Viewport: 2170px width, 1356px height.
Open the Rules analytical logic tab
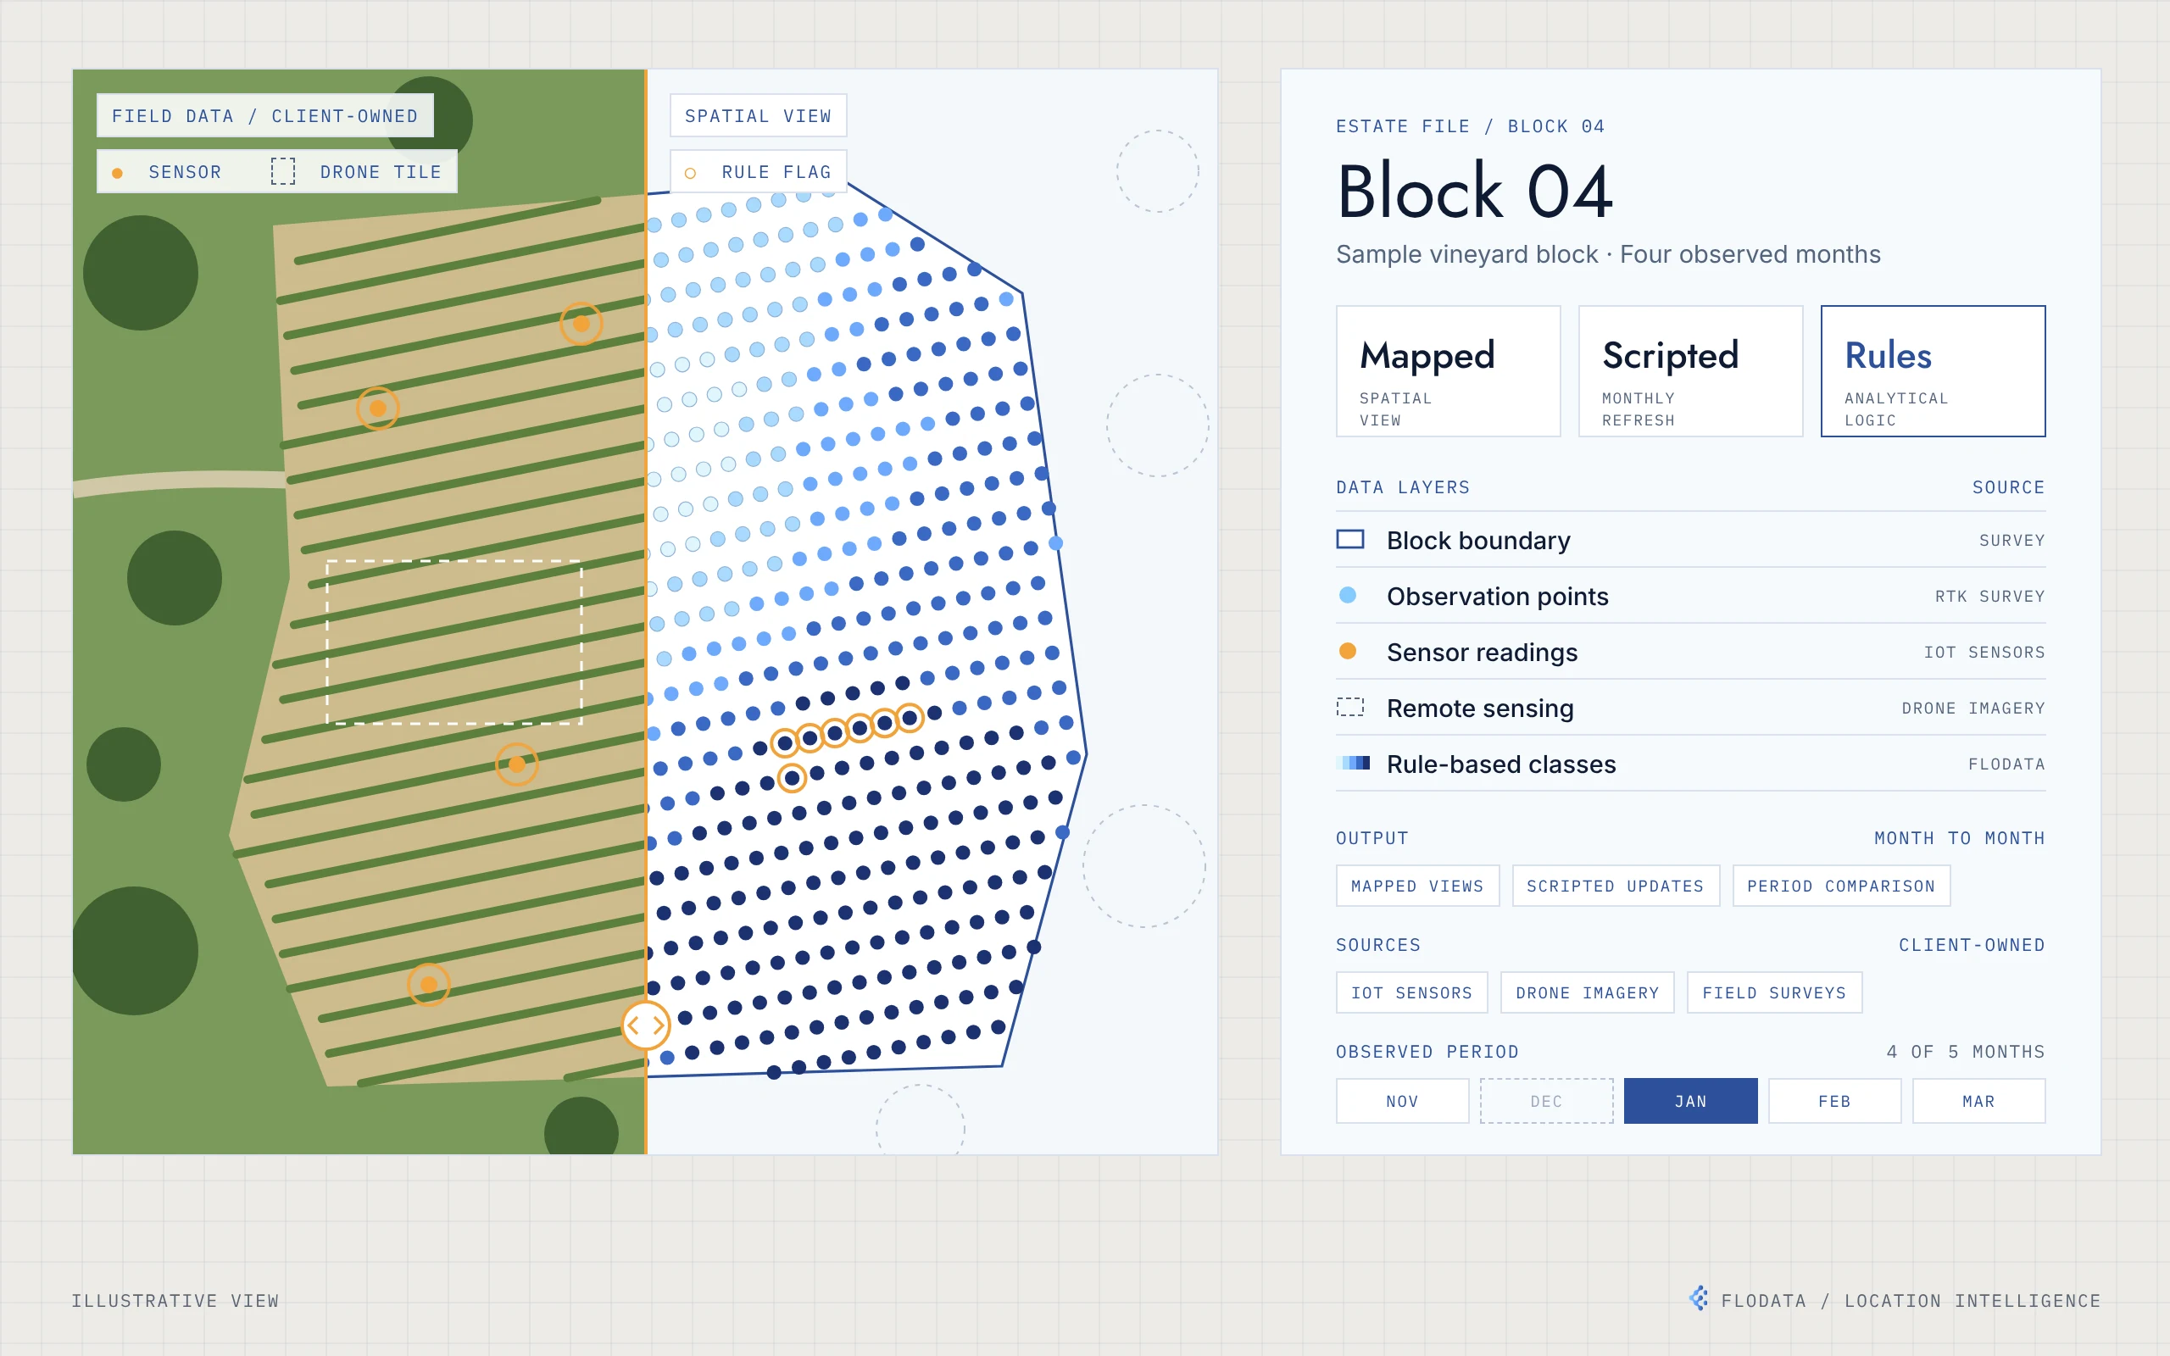pyautogui.click(x=1934, y=371)
